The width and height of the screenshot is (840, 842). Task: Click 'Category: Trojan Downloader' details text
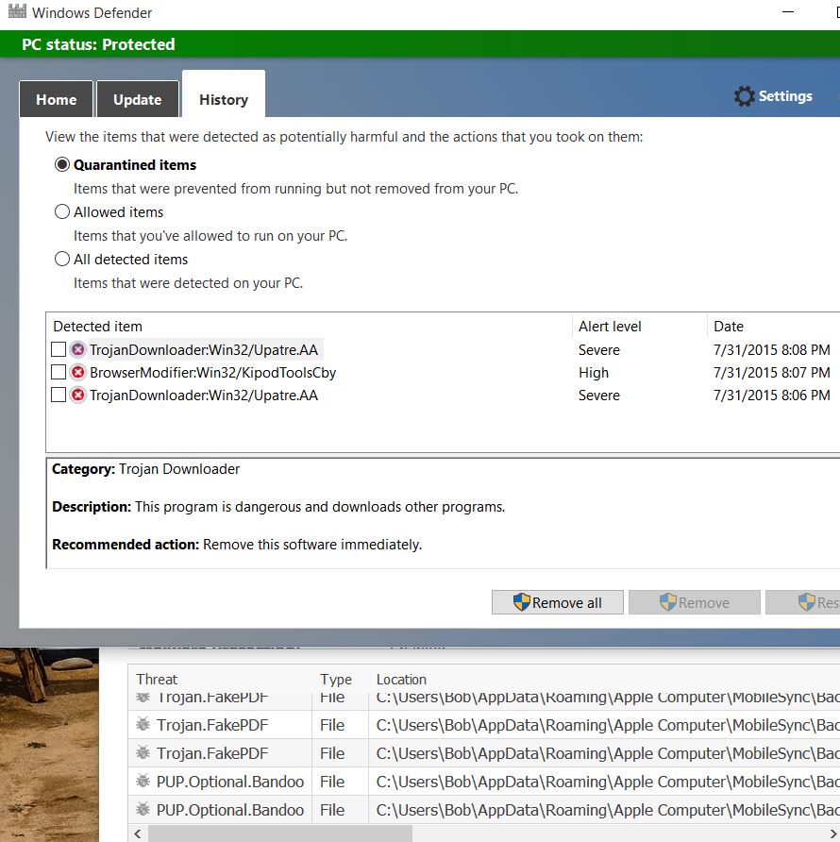pyautogui.click(x=145, y=469)
